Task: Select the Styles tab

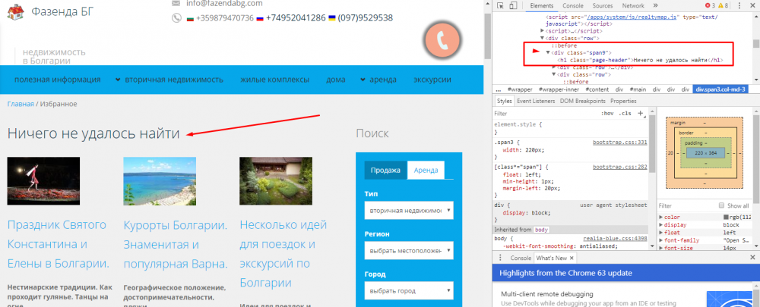Action: point(504,101)
